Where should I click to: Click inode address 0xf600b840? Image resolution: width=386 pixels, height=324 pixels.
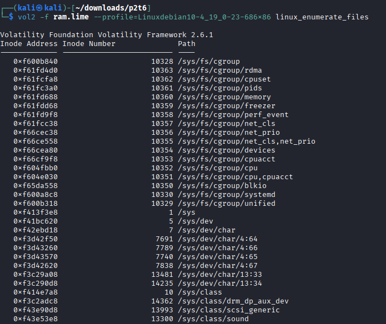pyautogui.click(x=36, y=62)
